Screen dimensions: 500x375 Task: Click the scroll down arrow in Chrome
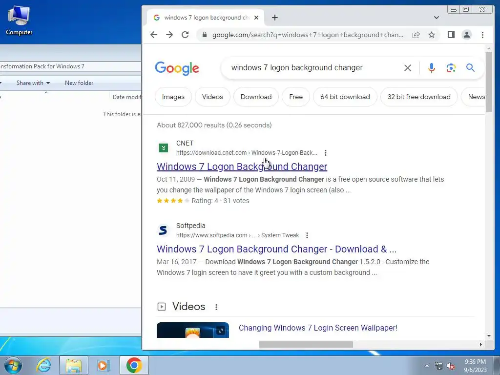[489, 335]
